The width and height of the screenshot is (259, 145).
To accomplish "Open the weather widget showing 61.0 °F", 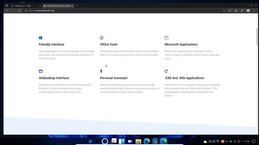I will [211, 141].
